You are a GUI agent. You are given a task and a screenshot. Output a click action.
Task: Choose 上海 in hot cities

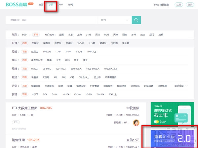(x=79, y=35)
